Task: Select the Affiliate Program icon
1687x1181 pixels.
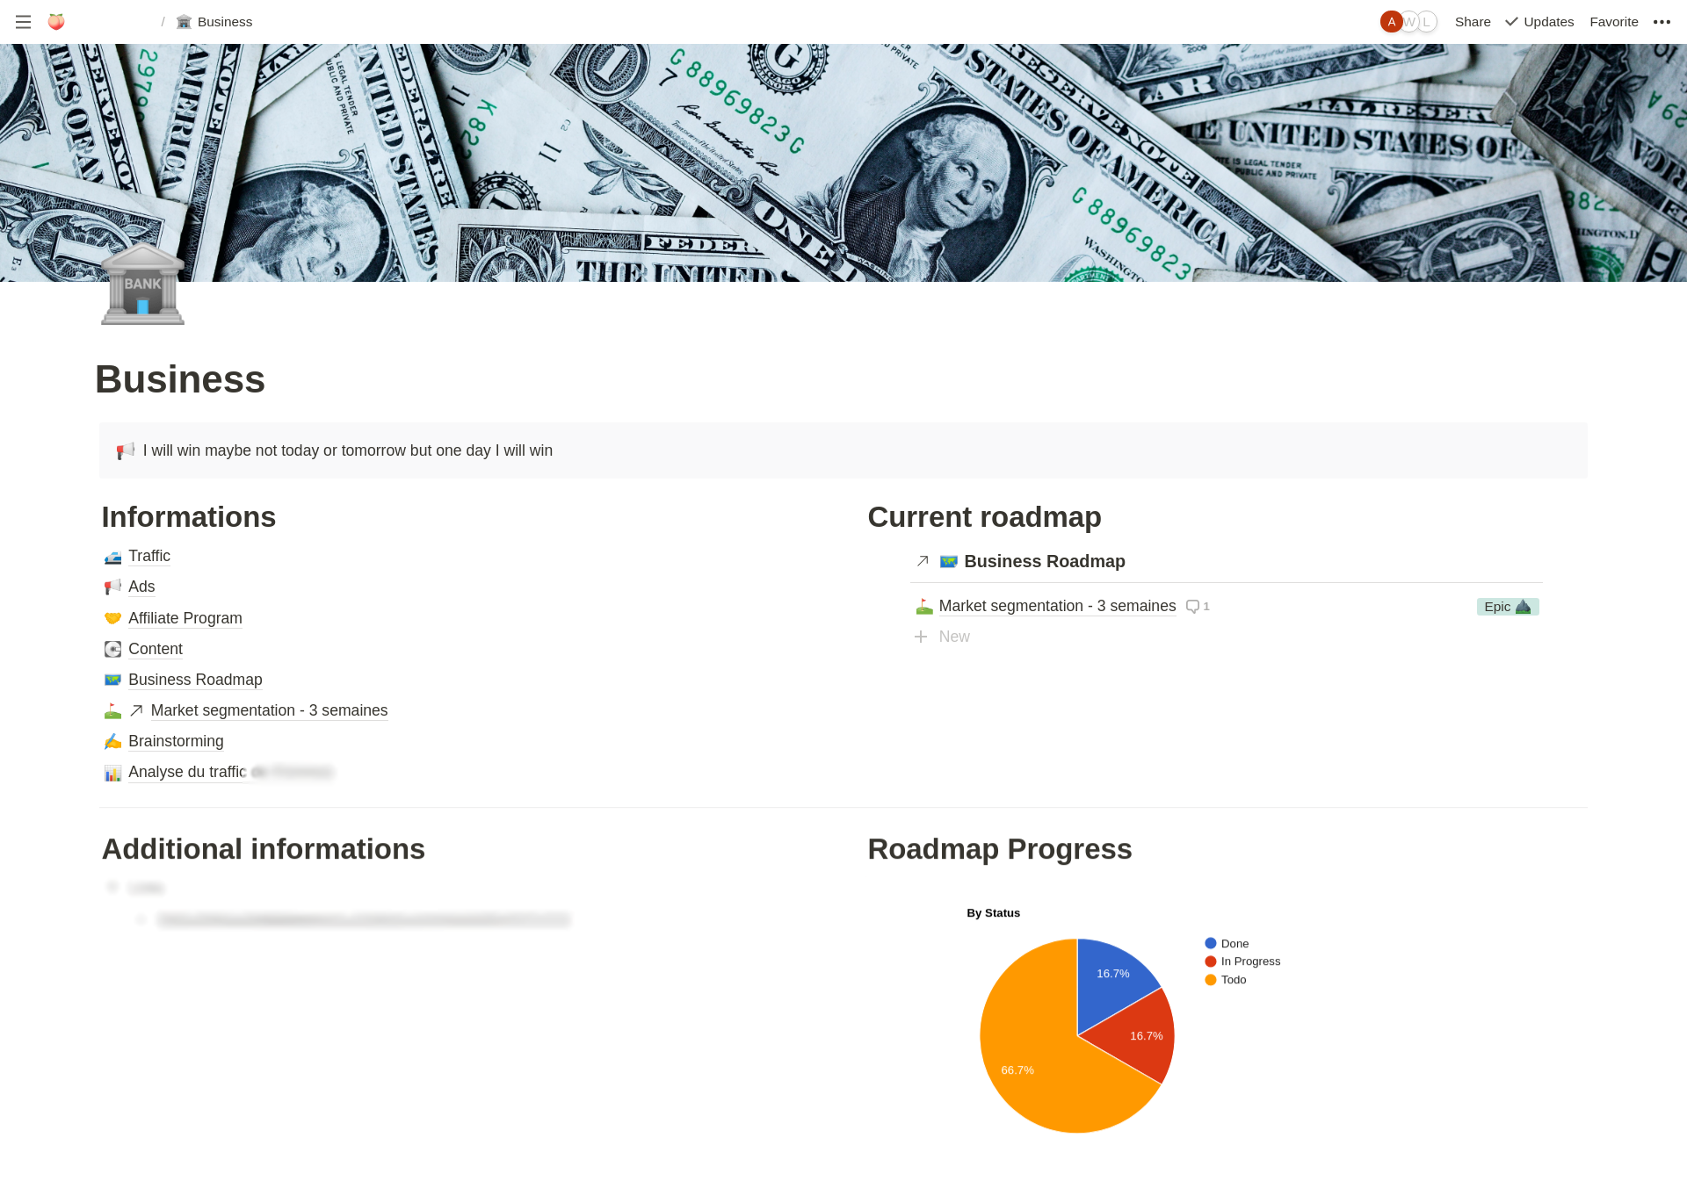Action: click(112, 617)
